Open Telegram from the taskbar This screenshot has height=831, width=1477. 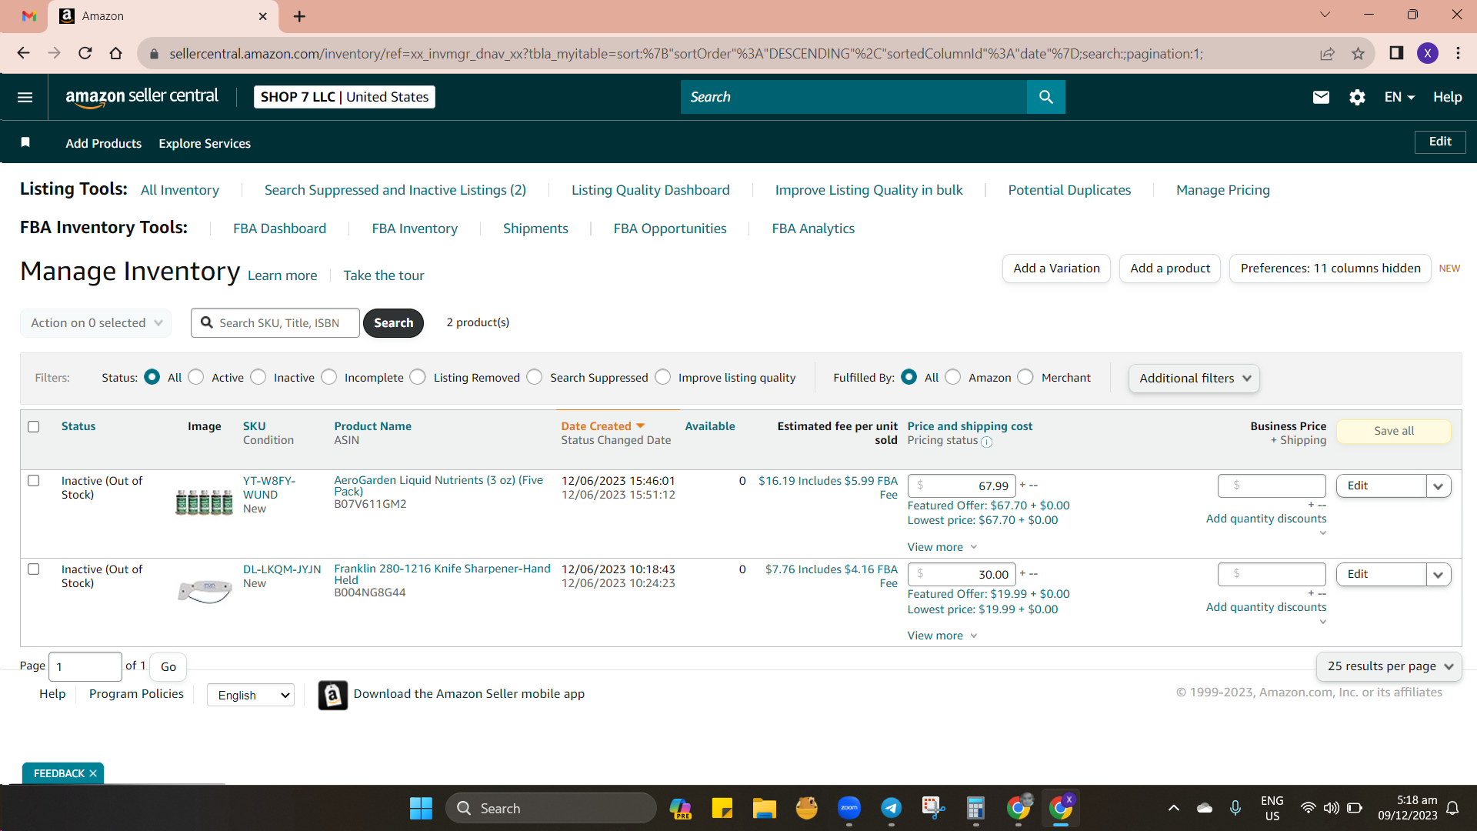892,808
